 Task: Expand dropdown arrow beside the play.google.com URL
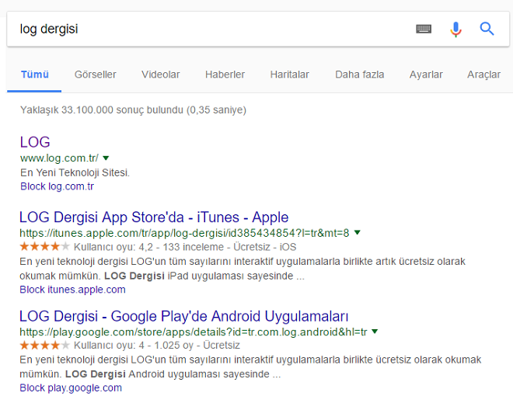pyautogui.click(x=375, y=332)
